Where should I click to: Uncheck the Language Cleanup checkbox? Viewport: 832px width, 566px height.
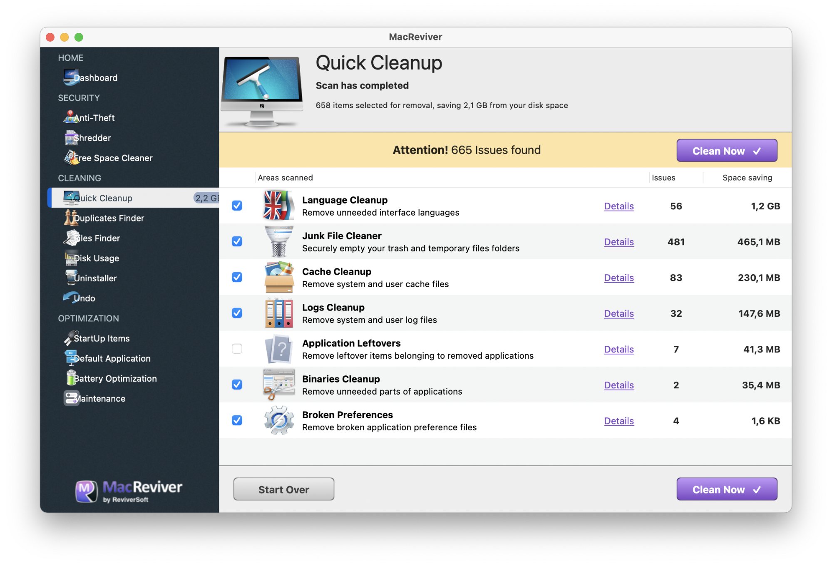click(x=237, y=206)
